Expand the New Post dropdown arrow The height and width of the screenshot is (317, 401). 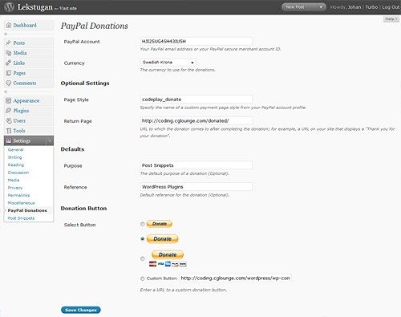pos(321,7)
